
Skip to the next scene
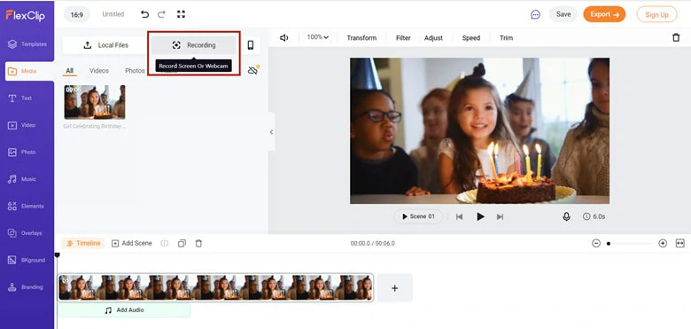click(500, 216)
